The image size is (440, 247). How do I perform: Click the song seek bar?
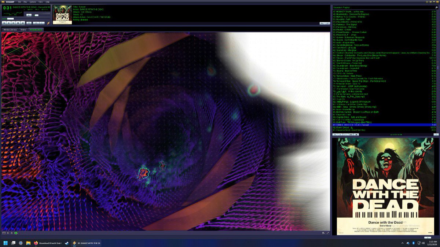(26, 19)
